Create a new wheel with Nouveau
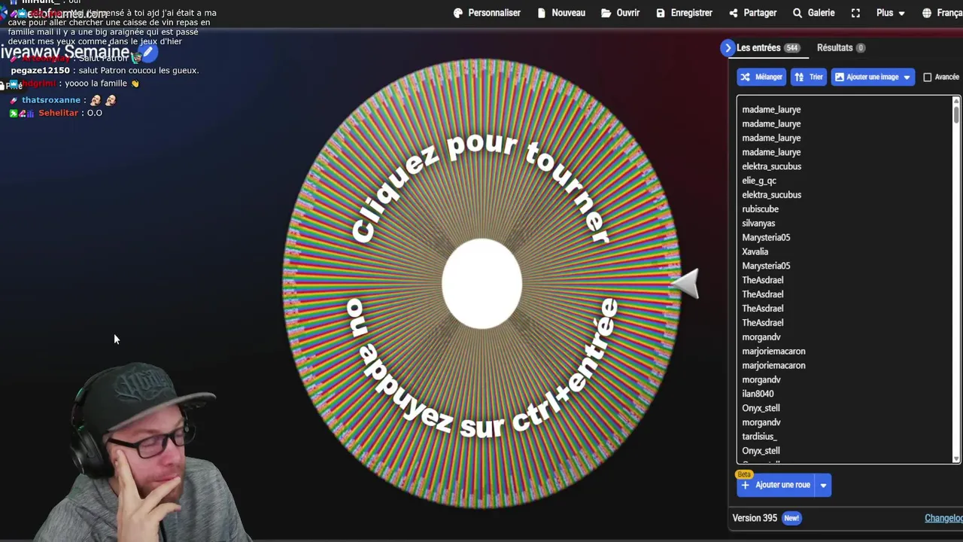 coord(560,13)
